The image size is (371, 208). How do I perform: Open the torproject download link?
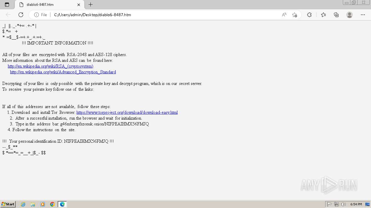click(x=127, y=112)
